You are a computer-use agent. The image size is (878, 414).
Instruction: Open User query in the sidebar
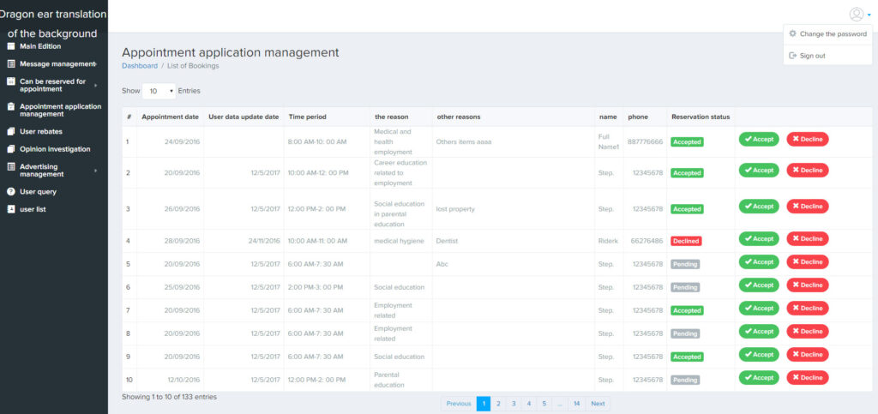click(38, 192)
